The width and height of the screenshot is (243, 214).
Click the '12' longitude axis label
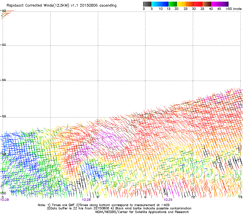tap(193, 197)
